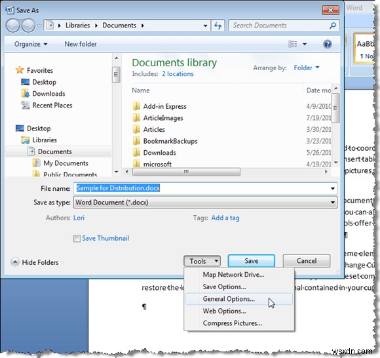This screenshot has width=380, height=358.
Task: Enable the Save Thumbnail checkbox
Action: point(77,238)
